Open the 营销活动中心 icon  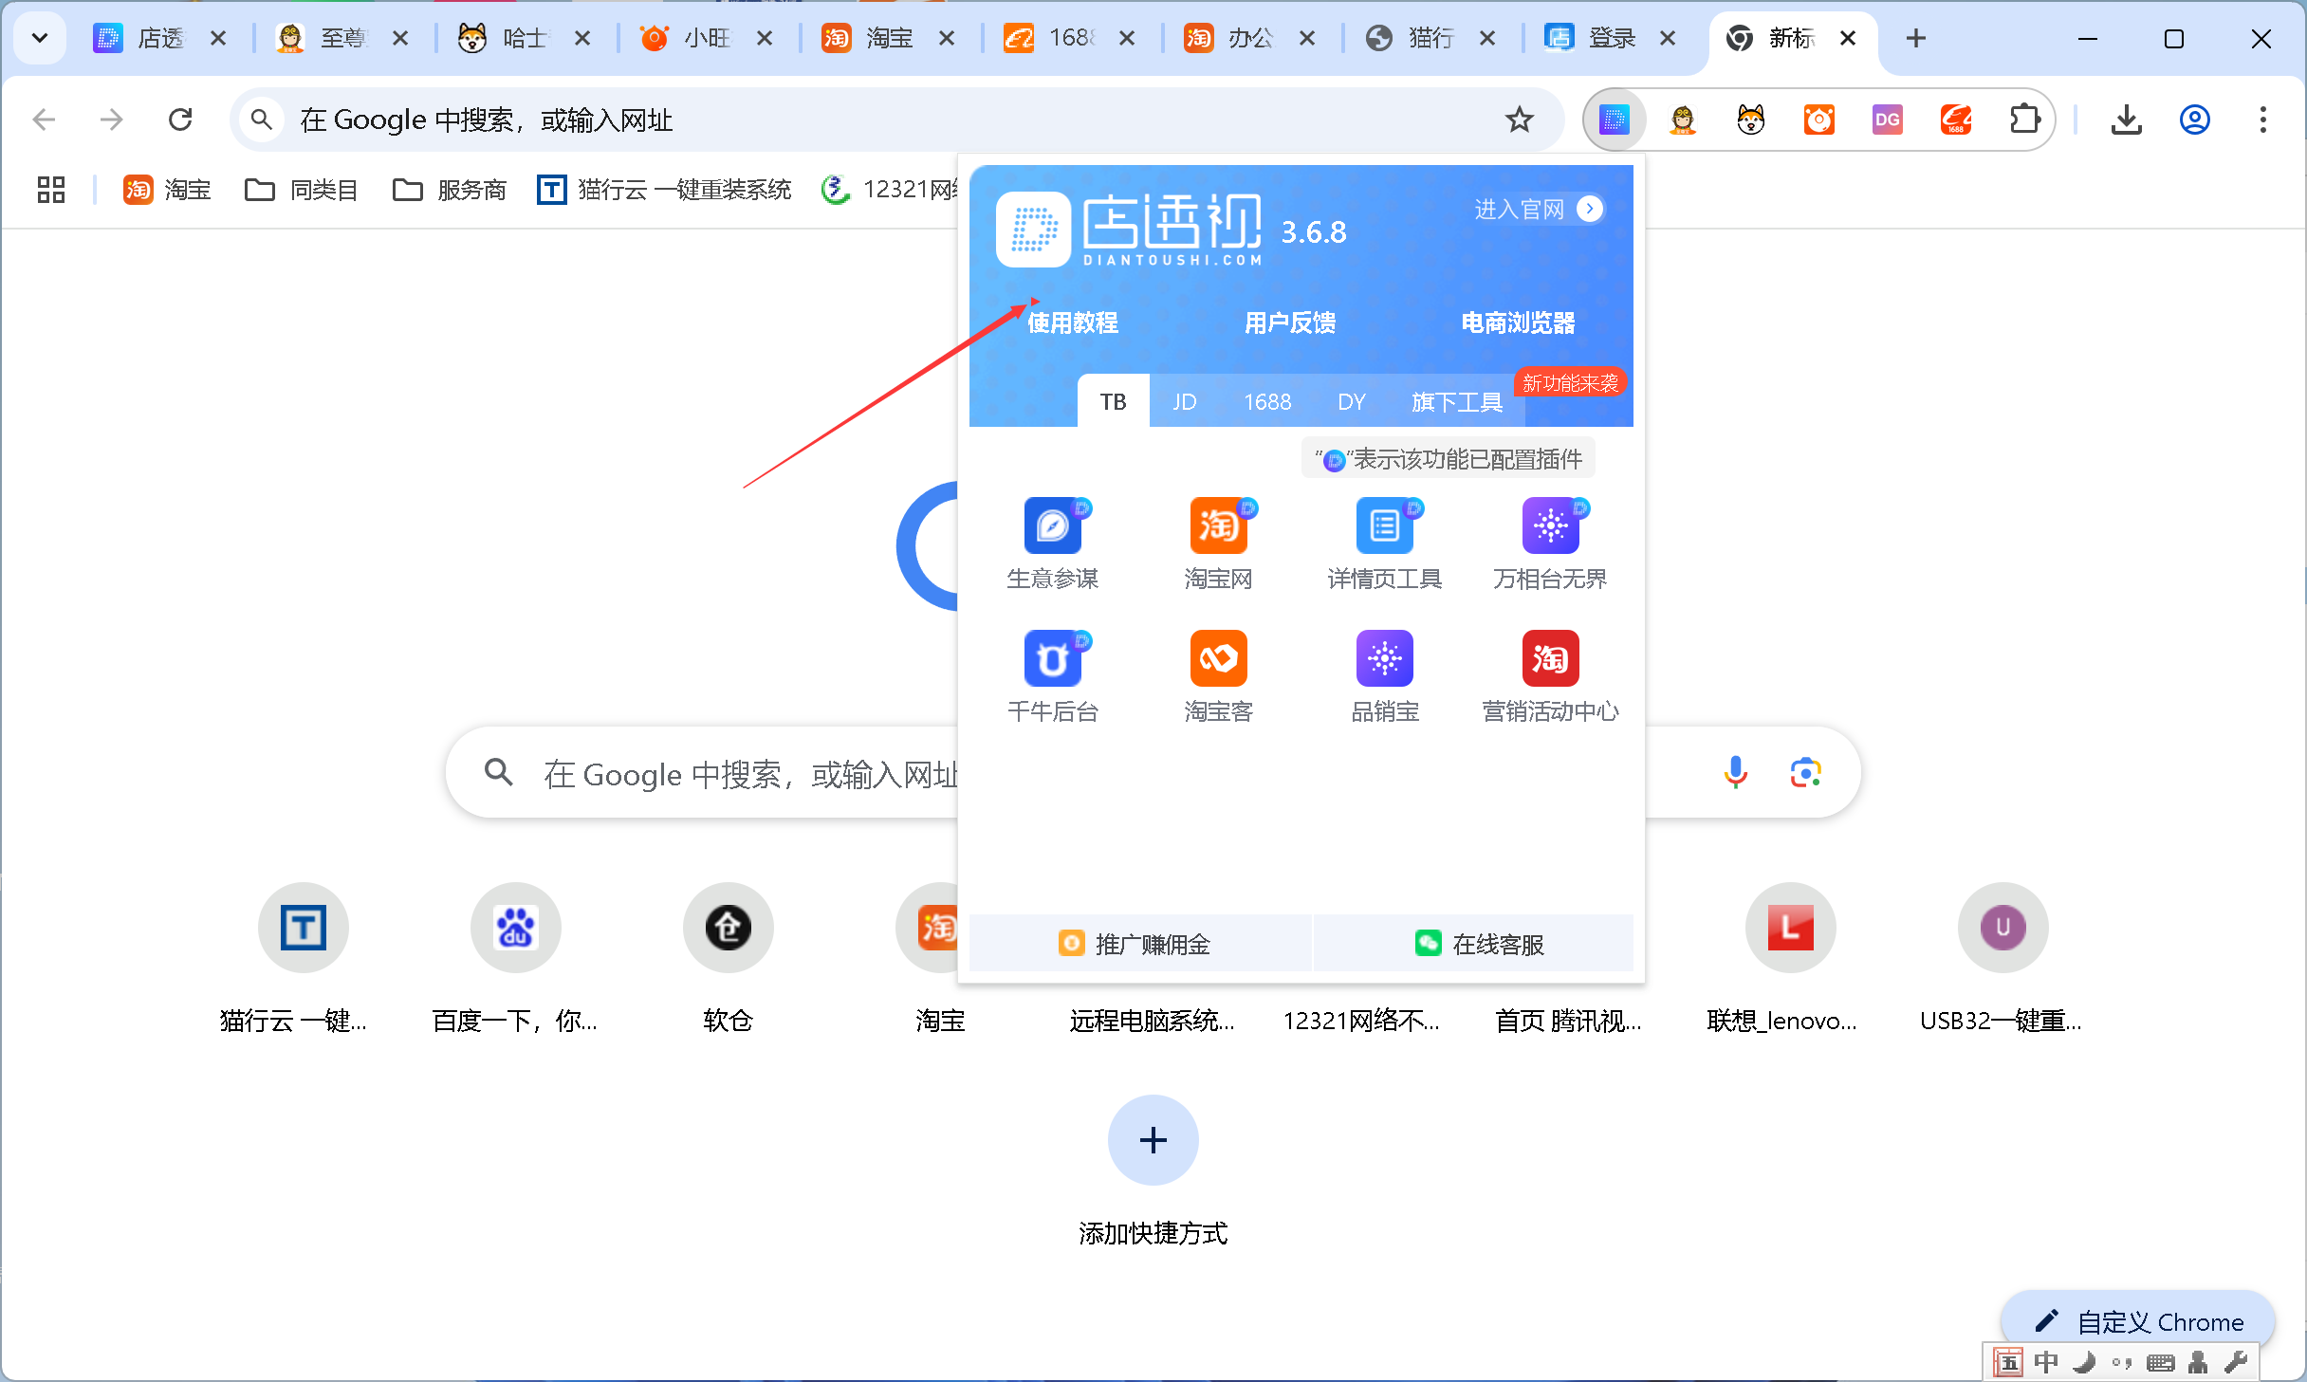[1551, 658]
